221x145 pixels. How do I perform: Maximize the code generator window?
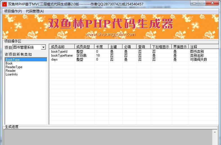pos(202,3)
